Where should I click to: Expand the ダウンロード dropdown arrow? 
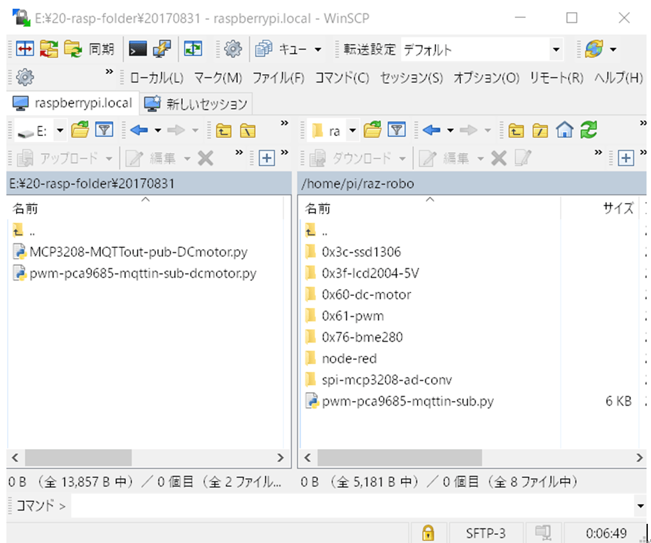coord(402,158)
